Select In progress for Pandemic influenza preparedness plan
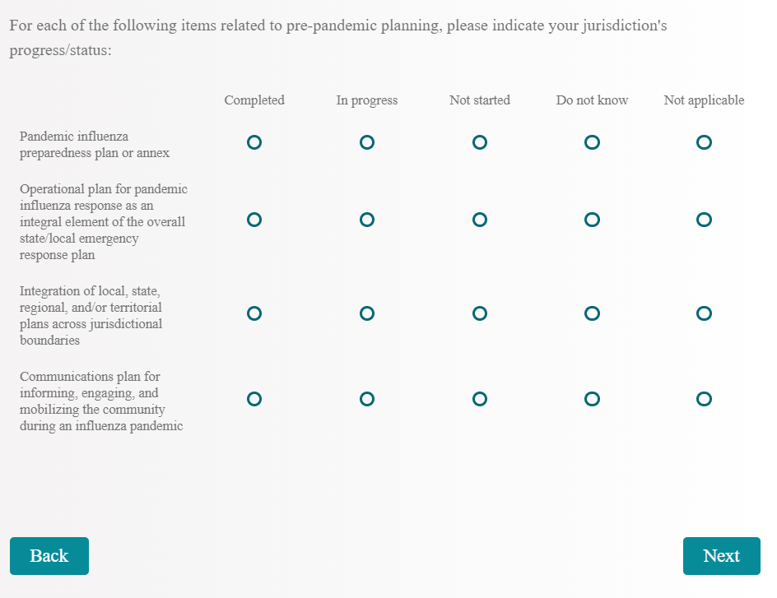The image size is (777, 598). pos(367,142)
